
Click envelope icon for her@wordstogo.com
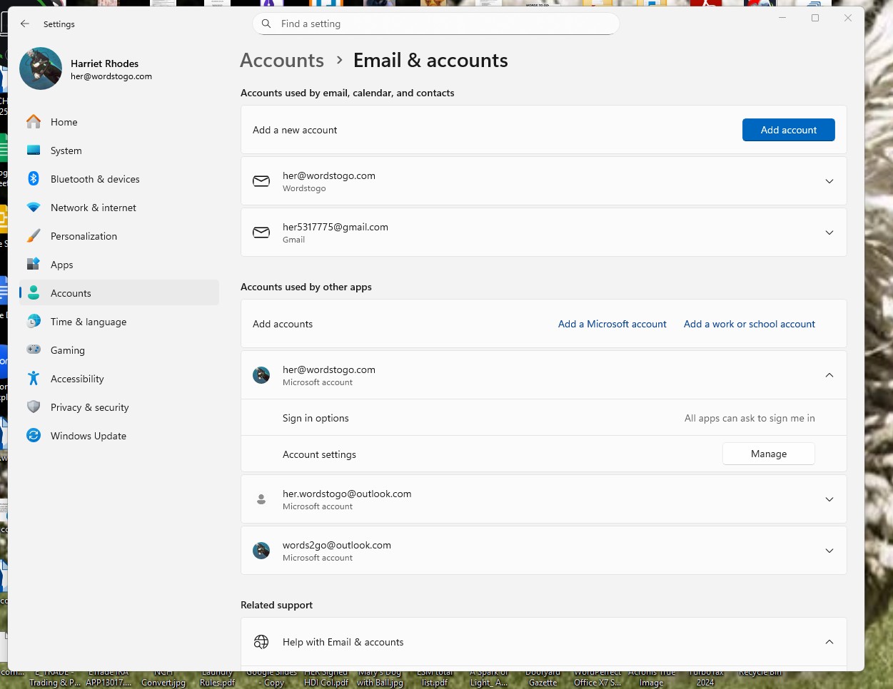coord(261,181)
